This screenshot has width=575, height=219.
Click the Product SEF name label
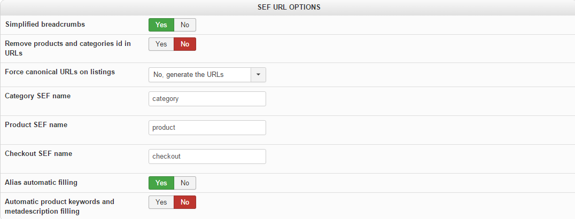coord(36,124)
